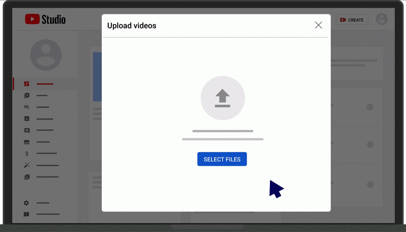This screenshot has width=406, height=232.
Task: Close the Upload videos dialog
Action: 318,25
